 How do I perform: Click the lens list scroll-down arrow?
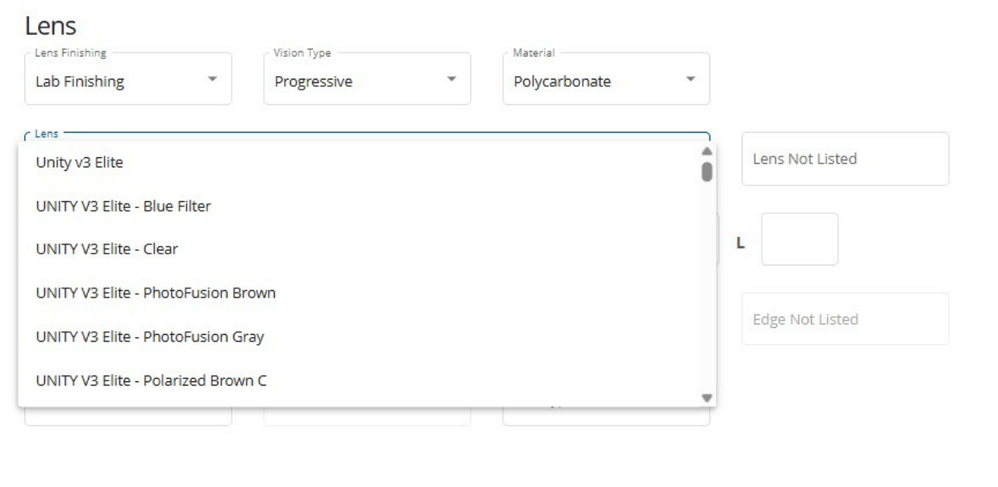pos(707,397)
